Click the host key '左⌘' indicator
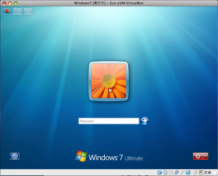 pyautogui.click(x=208, y=172)
